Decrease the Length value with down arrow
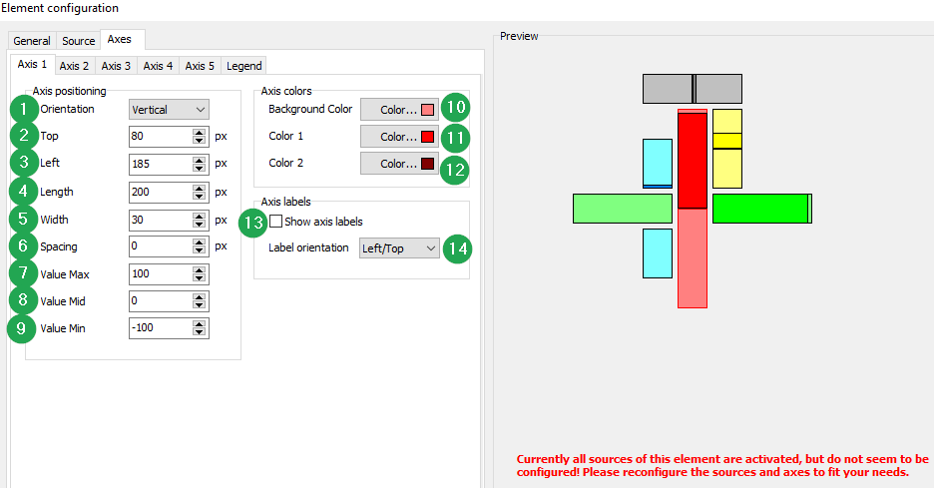 (200, 196)
